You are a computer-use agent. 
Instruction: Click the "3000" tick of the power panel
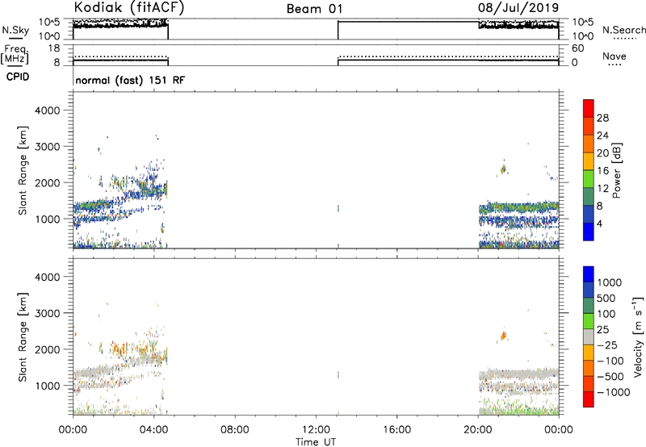(48, 147)
